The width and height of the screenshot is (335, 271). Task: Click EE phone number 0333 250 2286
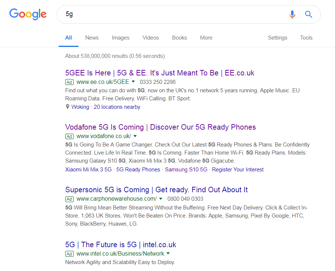[x=158, y=82]
